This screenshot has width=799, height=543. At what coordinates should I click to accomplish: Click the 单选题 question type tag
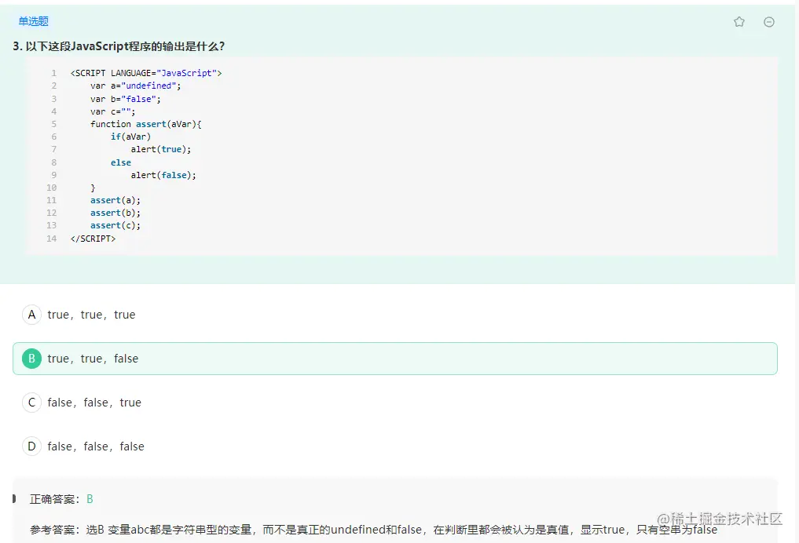click(33, 21)
